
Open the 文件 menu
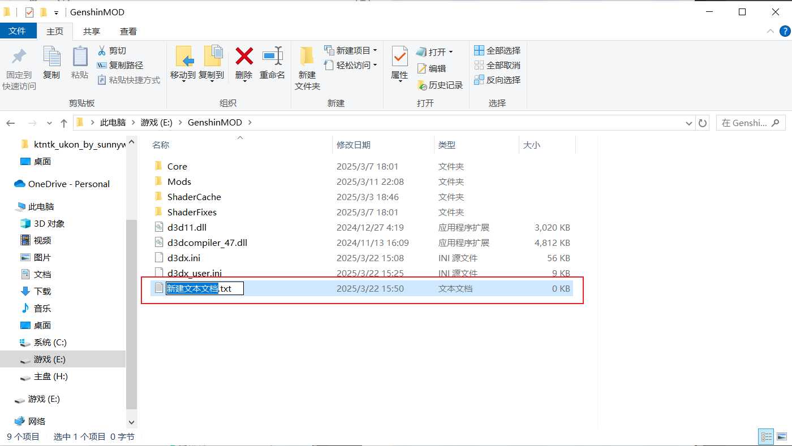click(x=19, y=31)
